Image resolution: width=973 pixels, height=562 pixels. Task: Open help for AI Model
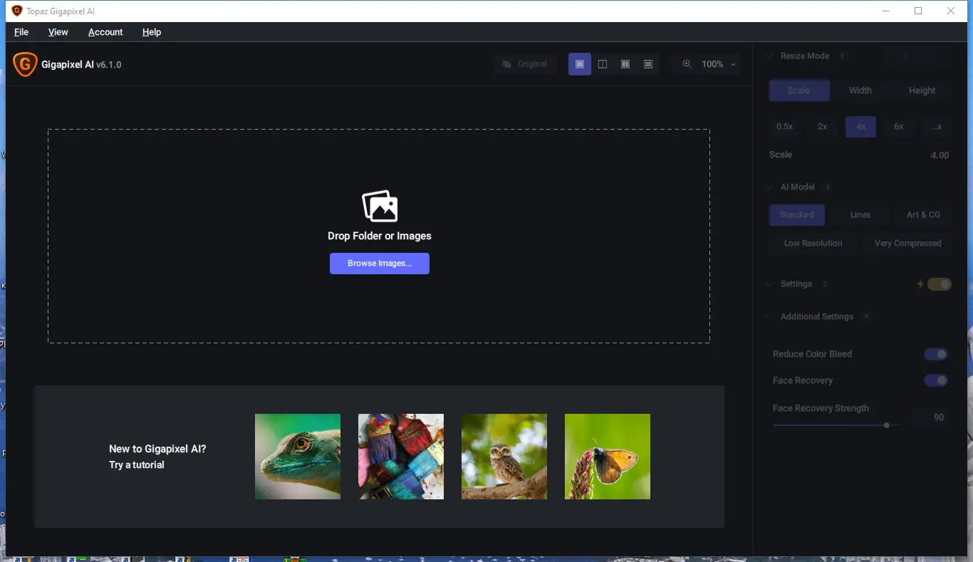click(x=828, y=187)
